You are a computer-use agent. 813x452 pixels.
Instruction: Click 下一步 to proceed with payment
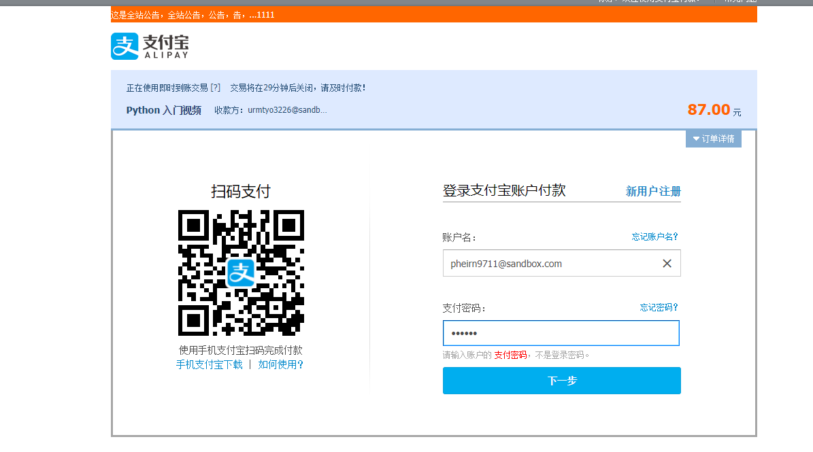point(561,381)
